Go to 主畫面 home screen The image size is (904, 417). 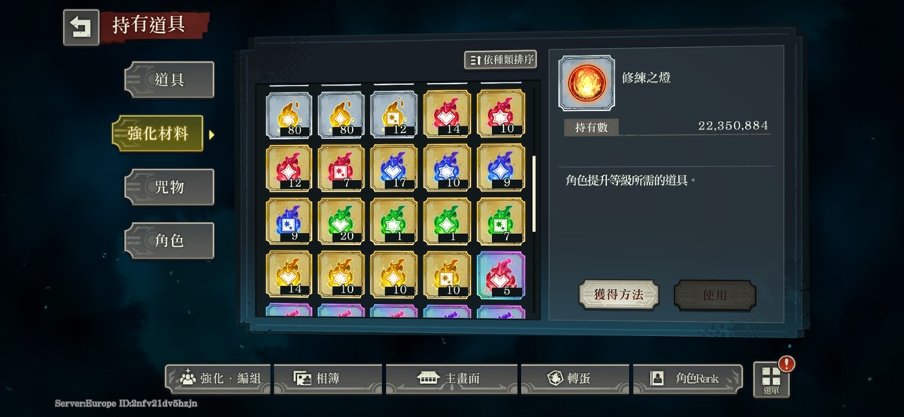[x=453, y=379]
